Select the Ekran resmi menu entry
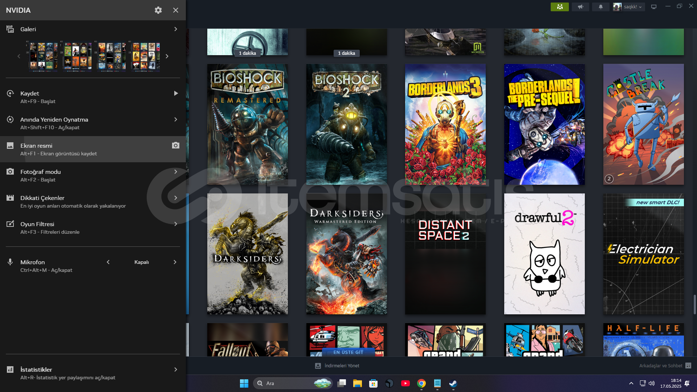This screenshot has width=697, height=392. coord(93,149)
